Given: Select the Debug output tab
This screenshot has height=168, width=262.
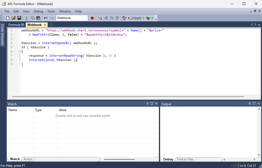Looking at the screenshot, I should click(168, 159).
